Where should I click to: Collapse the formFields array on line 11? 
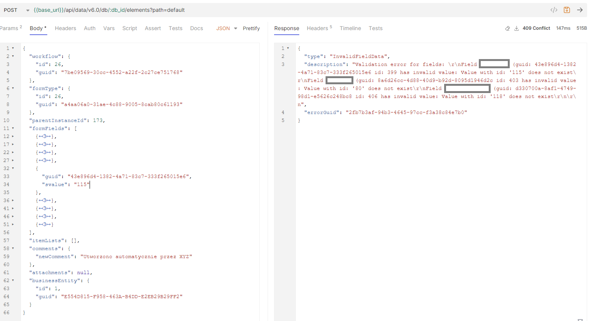(x=13, y=128)
